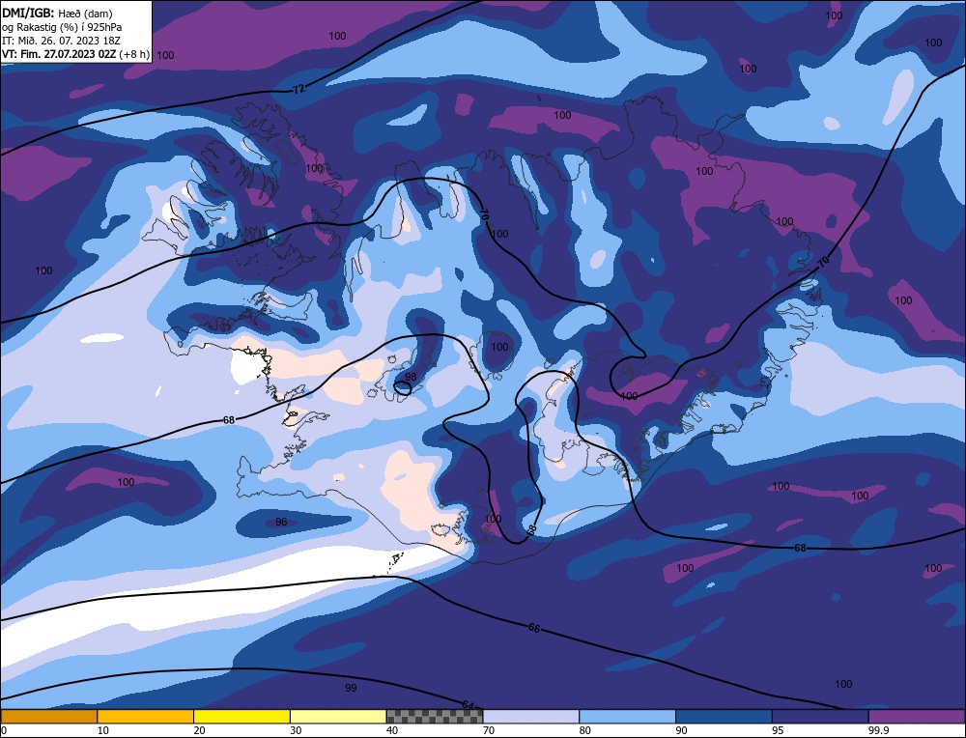Click the '99' humidity value label

point(351,688)
